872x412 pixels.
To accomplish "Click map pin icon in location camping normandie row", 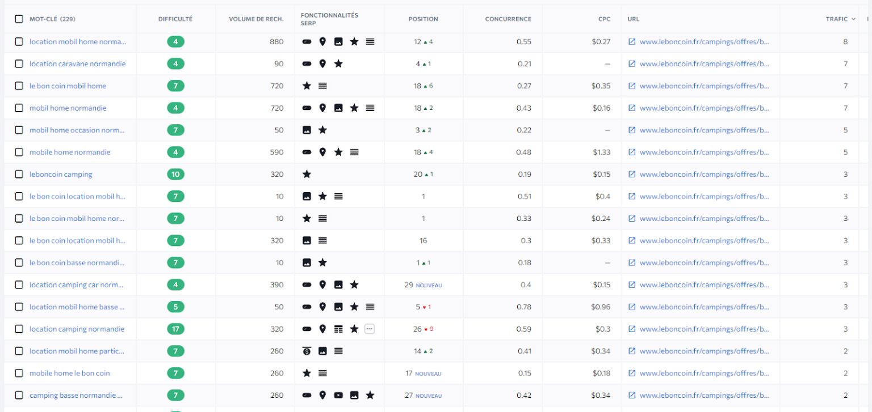I will click(322, 329).
